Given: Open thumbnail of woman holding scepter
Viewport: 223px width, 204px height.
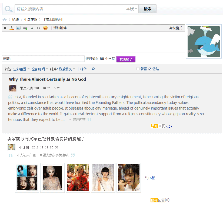Looking at the screenshot, I should pyautogui.click(x=103, y=178).
